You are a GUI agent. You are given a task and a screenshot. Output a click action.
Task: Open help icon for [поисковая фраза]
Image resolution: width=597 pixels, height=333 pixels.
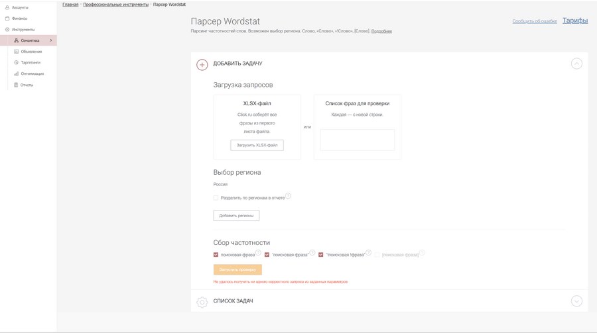pos(422,253)
